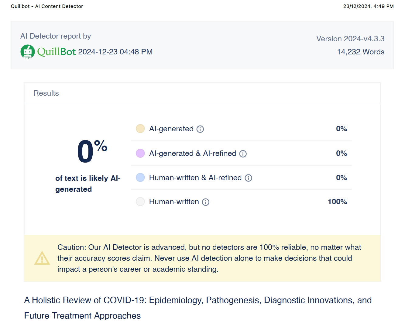The height and width of the screenshot is (334, 405).
Task: Click the gray Human-written color dot
Action: [x=140, y=202]
